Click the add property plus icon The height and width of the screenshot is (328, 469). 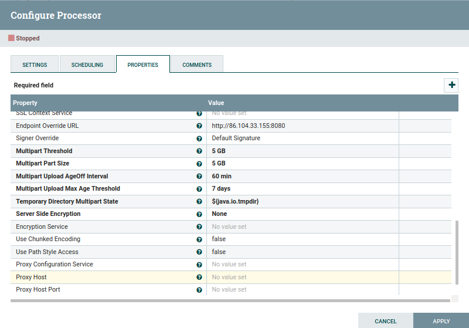click(x=451, y=85)
